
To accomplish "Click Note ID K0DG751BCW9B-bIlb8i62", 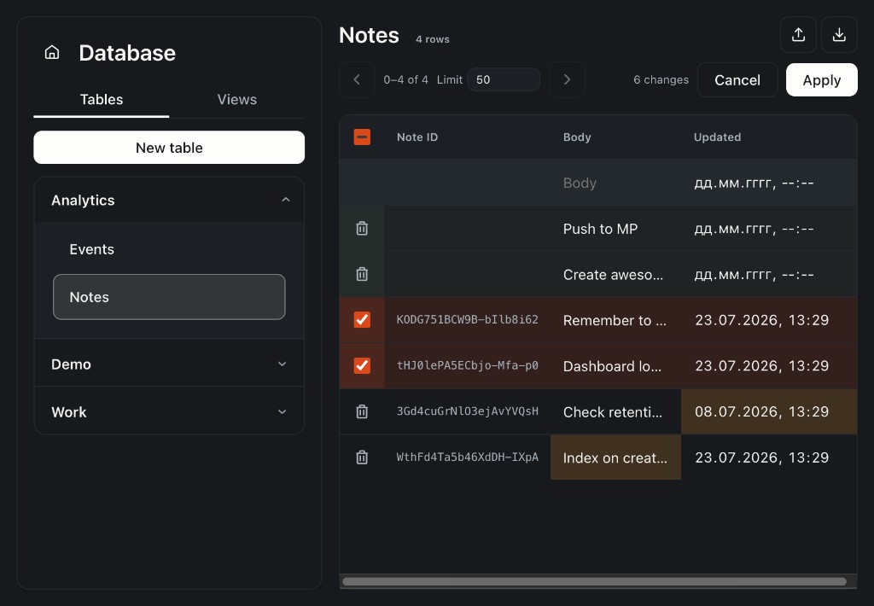I will point(467,319).
